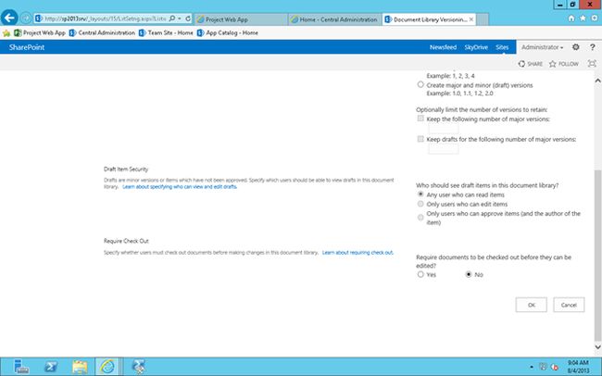Open Team Site - Home favorite
The image size is (602, 376).
click(166, 33)
